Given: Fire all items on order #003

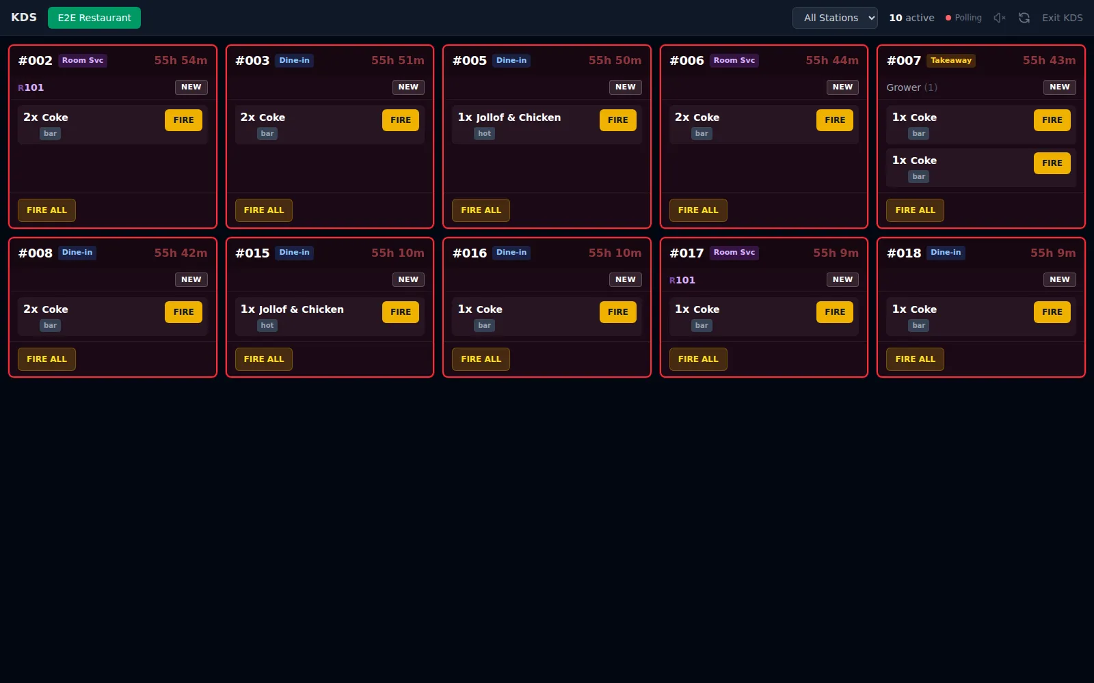Looking at the screenshot, I should [x=264, y=210].
